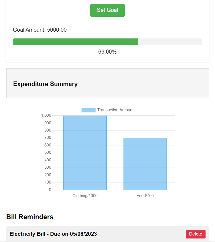
Task: Click the Food/700 axis label
Action: click(x=145, y=195)
